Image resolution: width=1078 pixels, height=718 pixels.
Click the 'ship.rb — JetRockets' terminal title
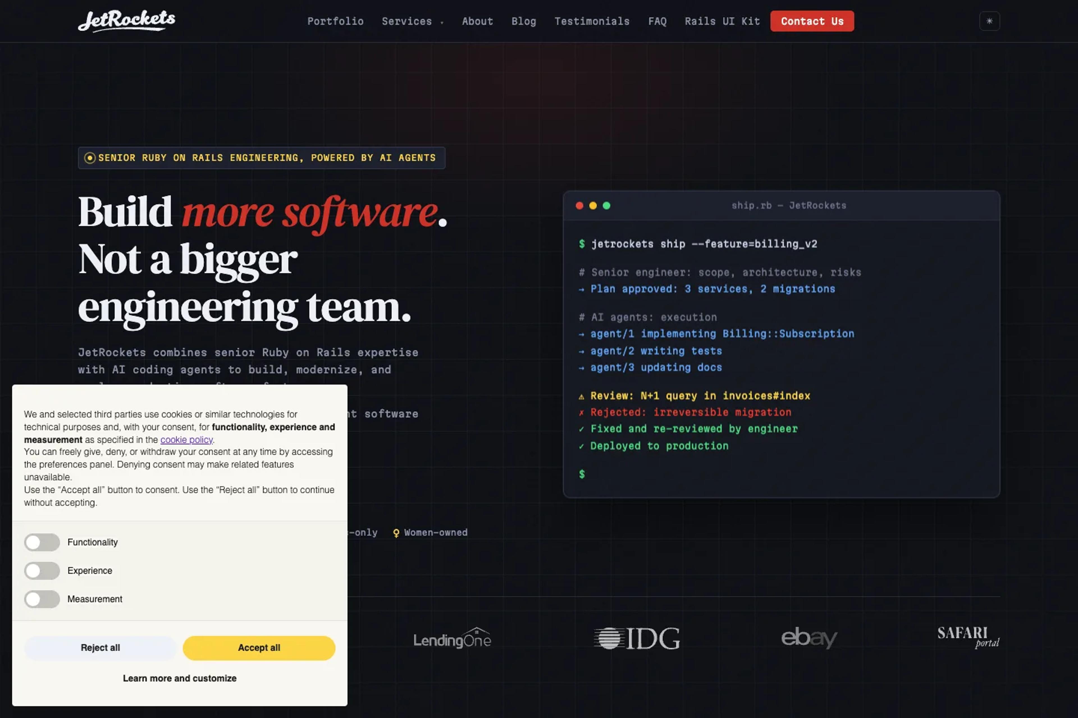tap(788, 206)
